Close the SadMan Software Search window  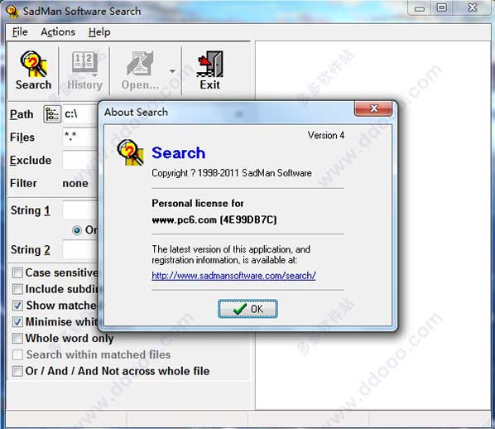[473, 8]
